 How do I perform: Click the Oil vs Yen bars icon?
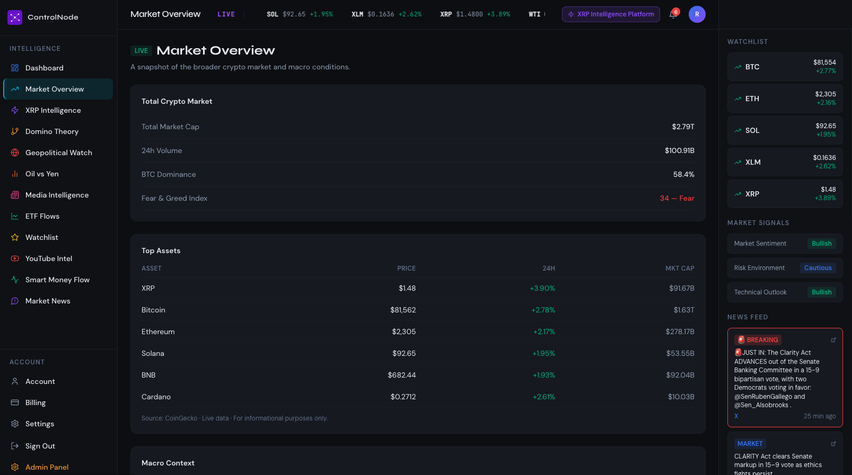coord(15,174)
